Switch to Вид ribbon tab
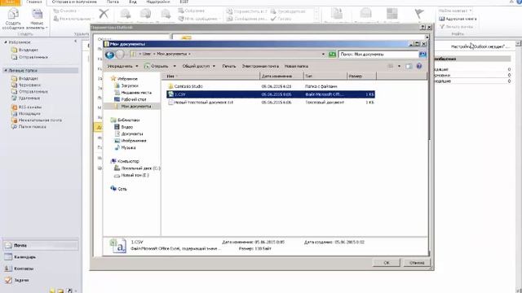522x293 pixels. (x=132, y=2)
